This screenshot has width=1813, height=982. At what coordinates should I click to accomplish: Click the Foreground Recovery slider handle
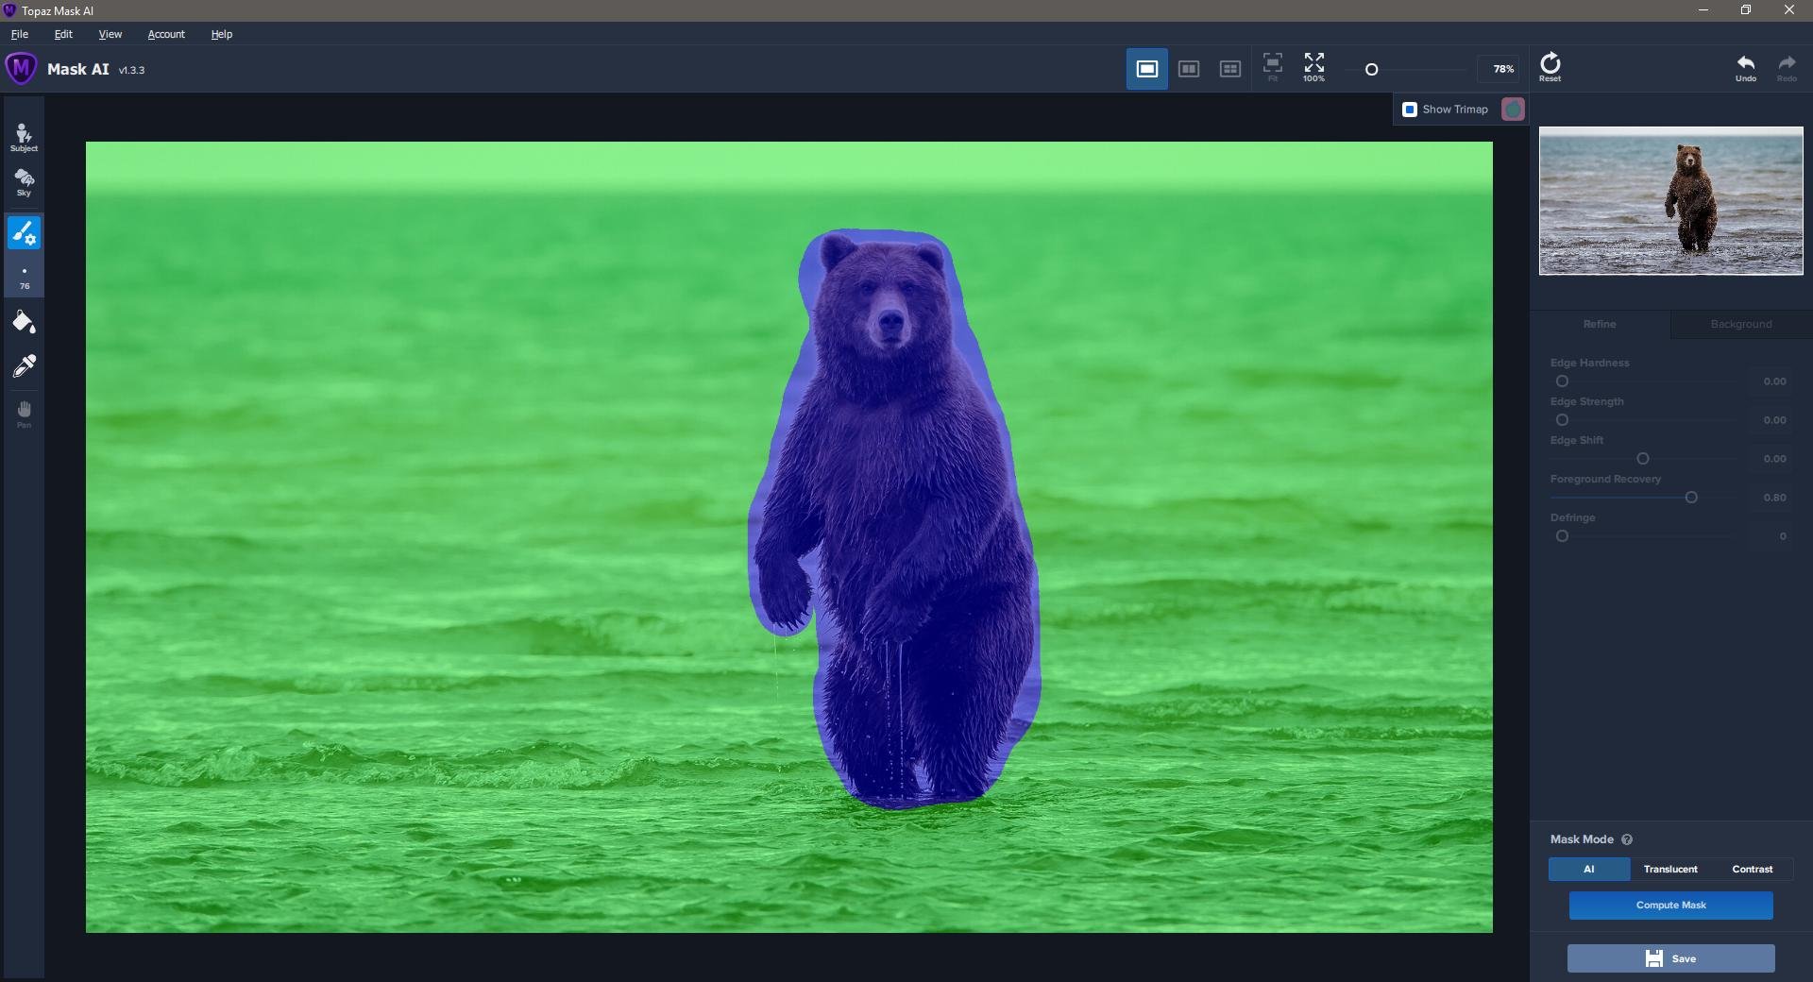click(1691, 498)
